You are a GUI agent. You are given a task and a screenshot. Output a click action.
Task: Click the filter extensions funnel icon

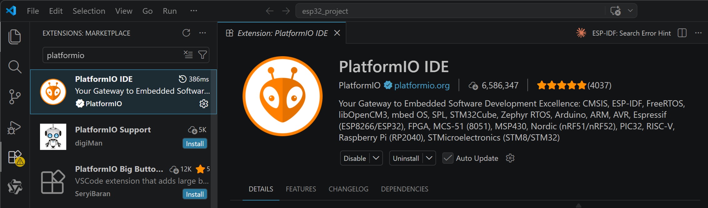click(x=203, y=55)
